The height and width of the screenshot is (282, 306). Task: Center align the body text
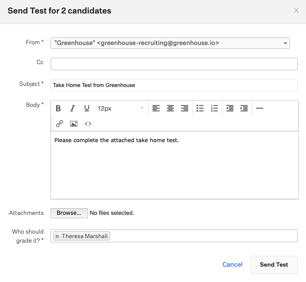tap(170, 108)
